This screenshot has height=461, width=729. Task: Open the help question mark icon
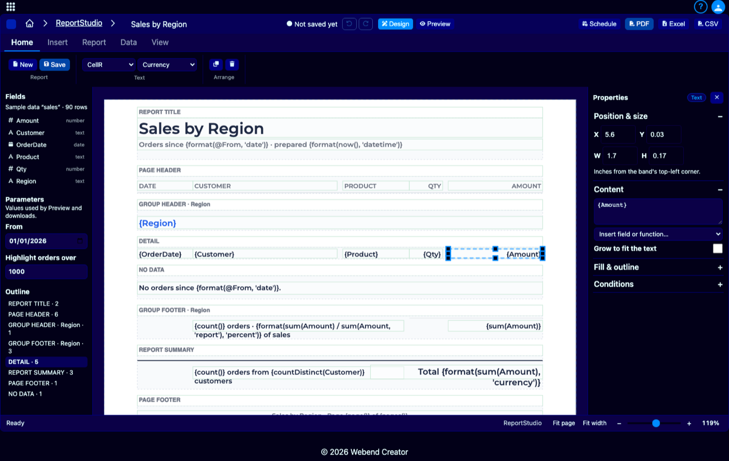(x=700, y=7)
